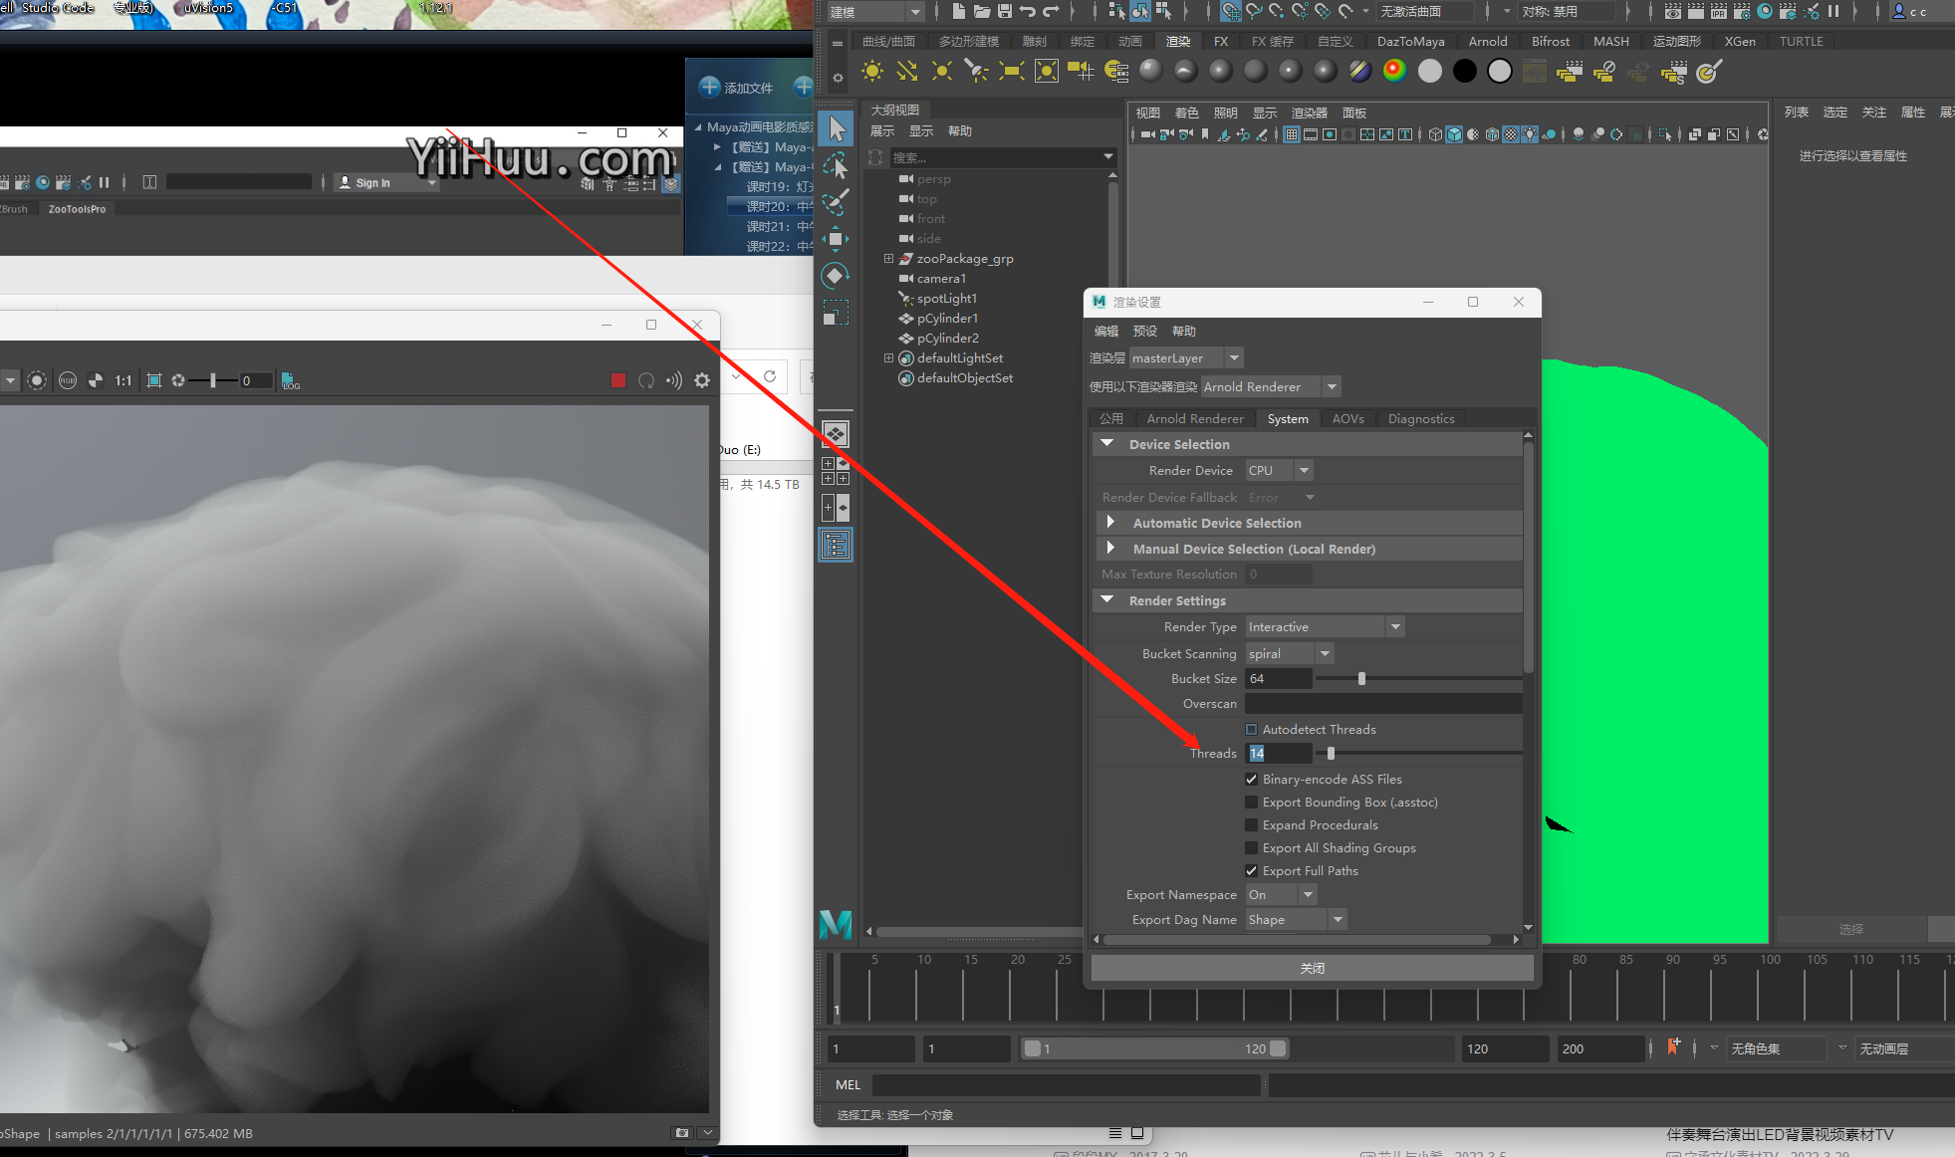This screenshot has height=1157, width=1955.
Task: Select the Paint Selection tool
Action: click(x=836, y=201)
